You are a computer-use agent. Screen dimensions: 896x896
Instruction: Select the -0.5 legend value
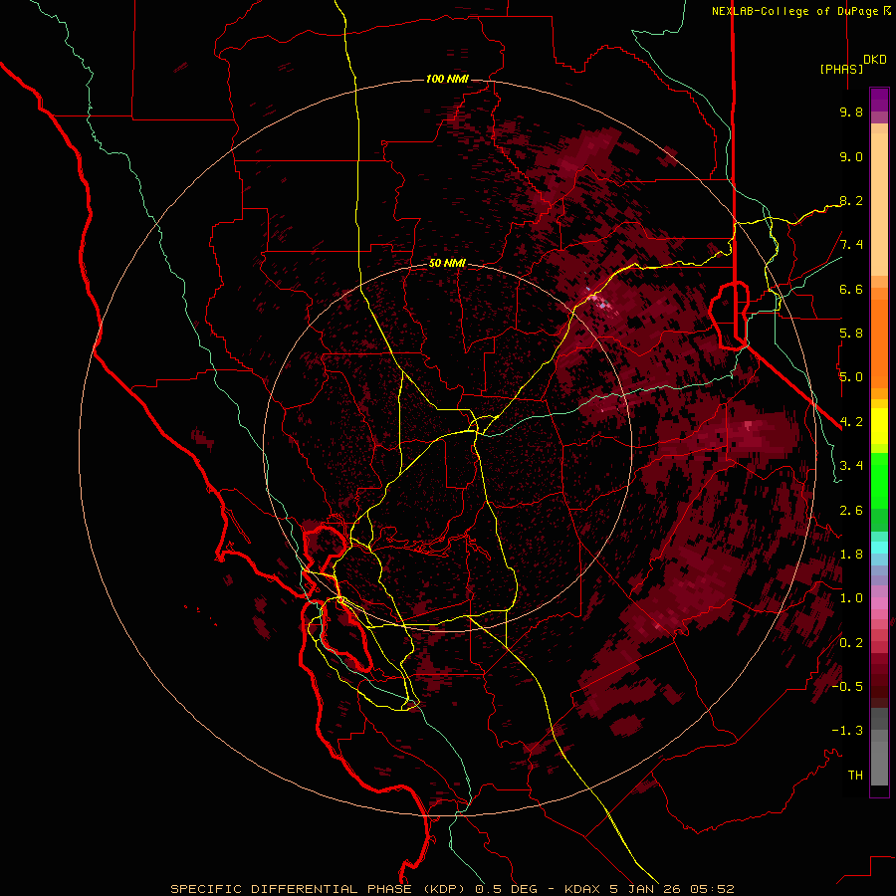click(x=847, y=687)
